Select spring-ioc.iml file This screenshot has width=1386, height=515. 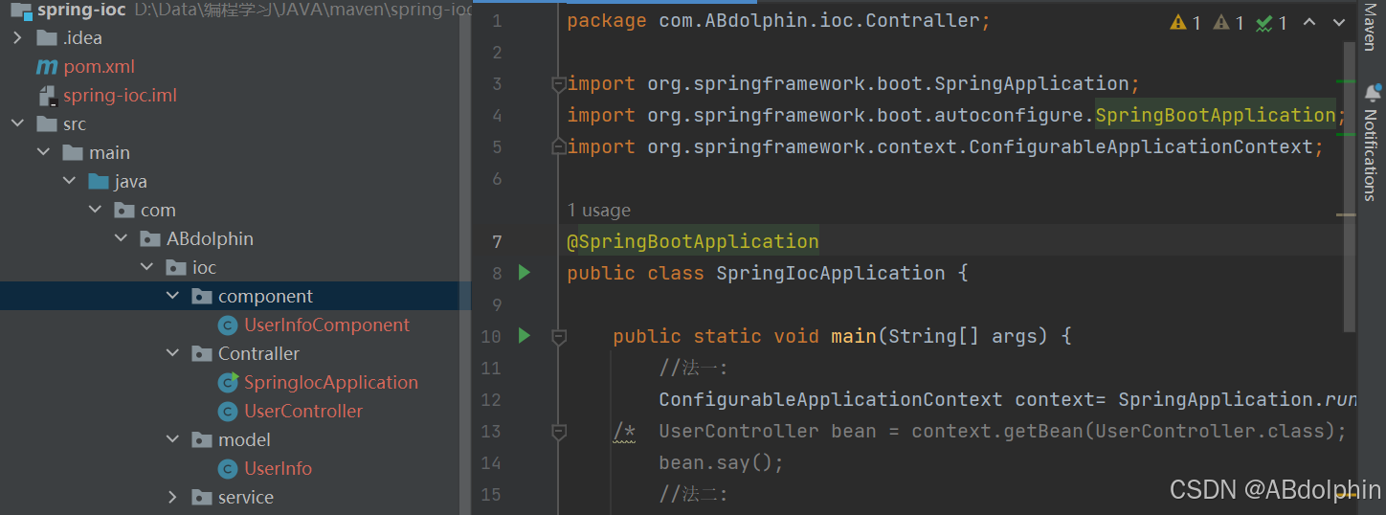click(x=120, y=96)
